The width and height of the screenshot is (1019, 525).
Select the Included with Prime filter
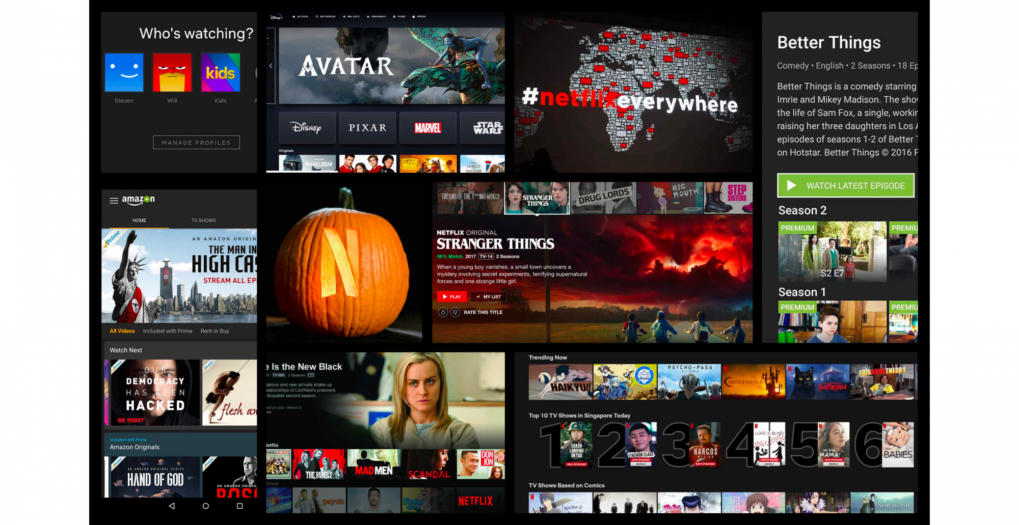click(168, 331)
